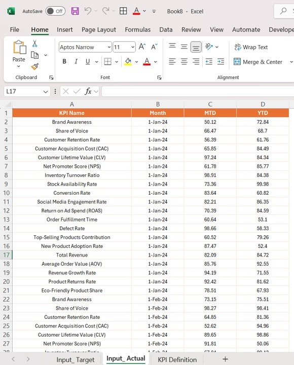Click the Select All corner triangle
The image size is (294, 365).
coord(8,104)
